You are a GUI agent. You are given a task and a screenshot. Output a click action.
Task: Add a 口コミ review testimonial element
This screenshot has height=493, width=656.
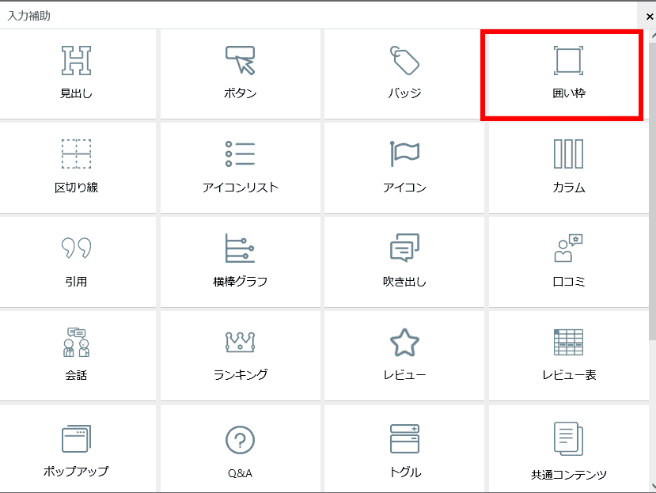pyautogui.click(x=567, y=248)
